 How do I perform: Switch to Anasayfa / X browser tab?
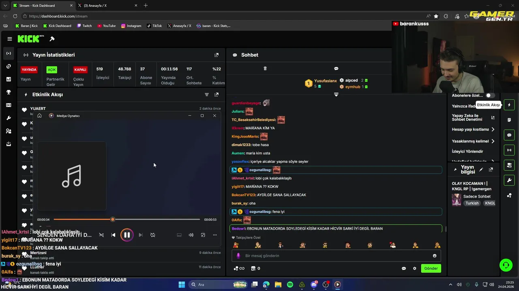coord(107,5)
